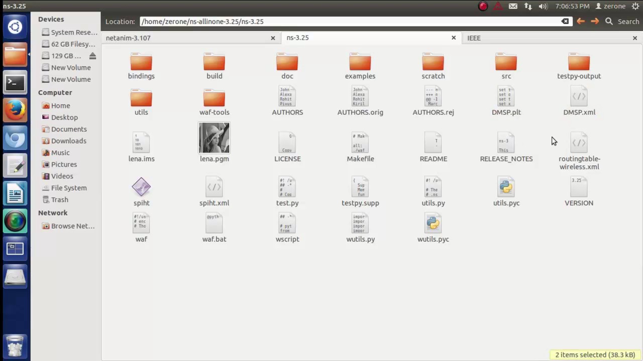Open Desktop in the sidebar
The height and width of the screenshot is (361, 643).
click(64, 117)
